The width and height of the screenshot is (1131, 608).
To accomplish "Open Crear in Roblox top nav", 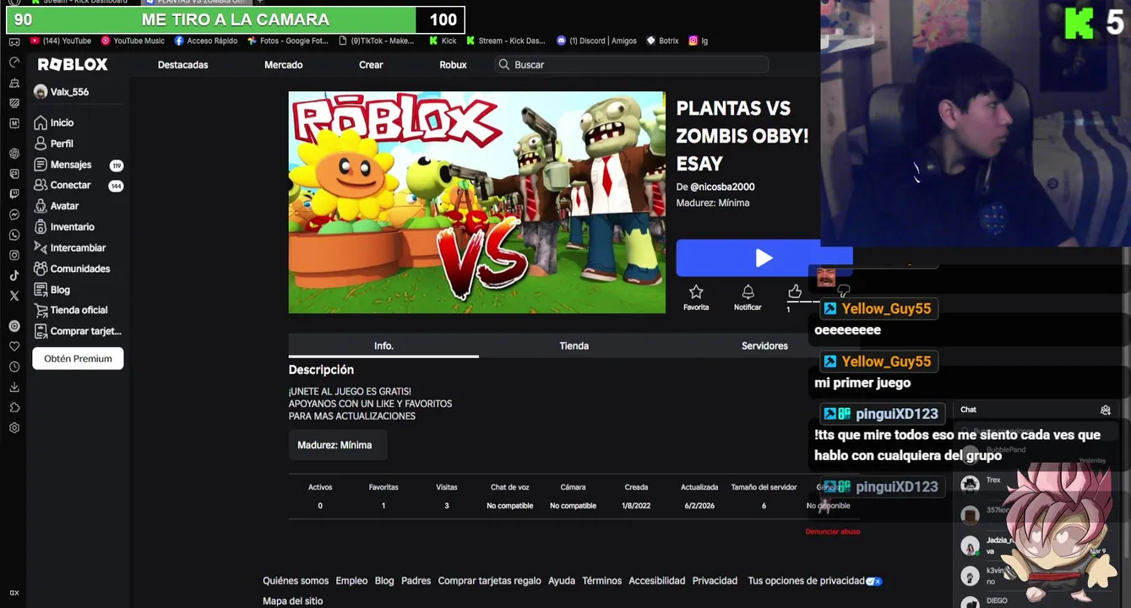I will [371, 65].
